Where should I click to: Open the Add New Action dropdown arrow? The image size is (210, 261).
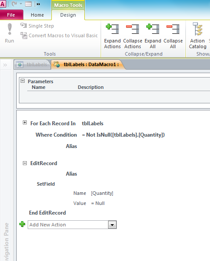112,225
